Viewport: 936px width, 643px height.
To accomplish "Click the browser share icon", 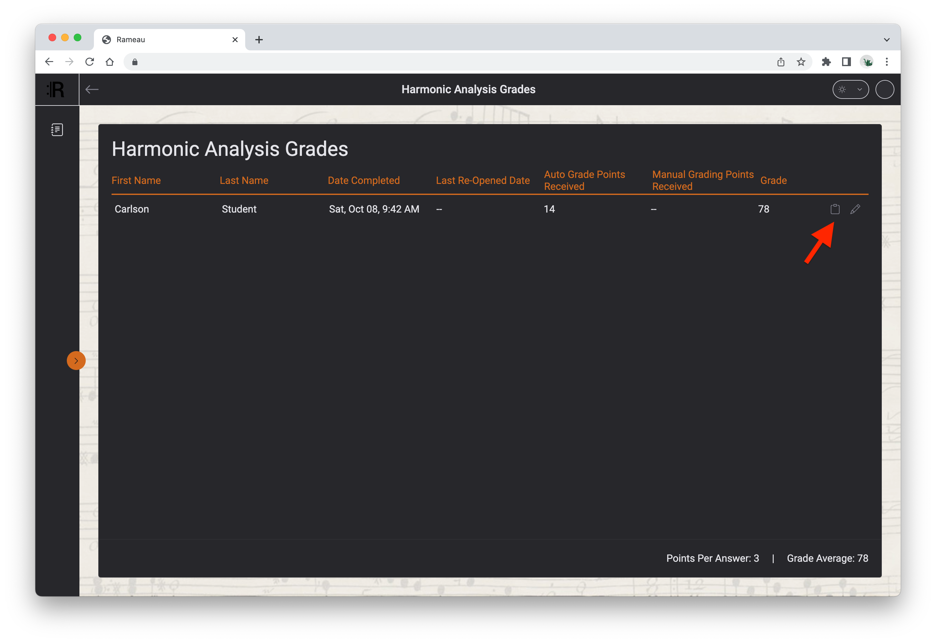I will pyautogui.click(x=781, y=62).
